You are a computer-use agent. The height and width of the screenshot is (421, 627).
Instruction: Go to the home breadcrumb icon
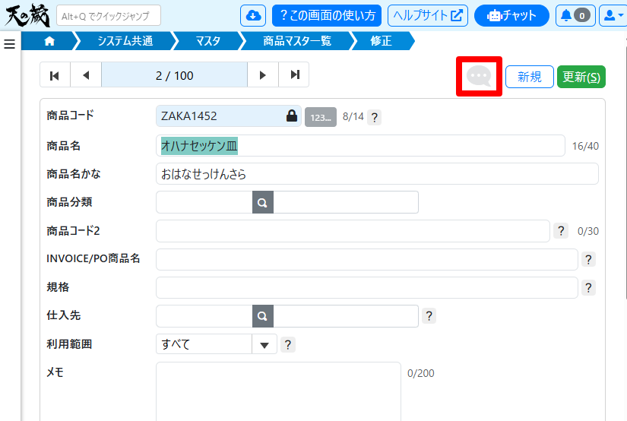[50, 41]
